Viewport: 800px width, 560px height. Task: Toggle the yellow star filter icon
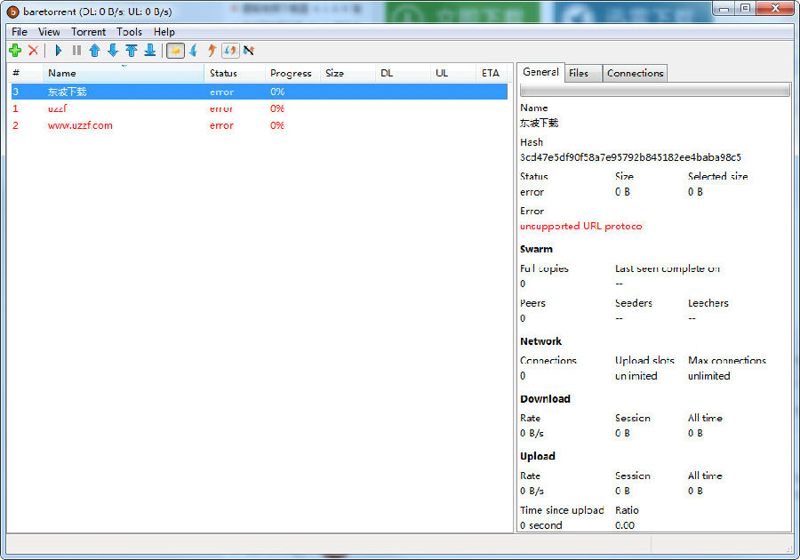click(x=175, y=51)
